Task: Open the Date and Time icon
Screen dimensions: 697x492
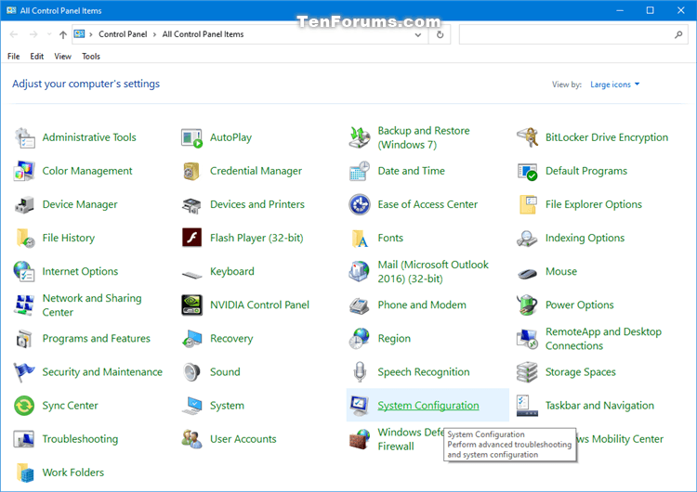Action: [360, 171]
